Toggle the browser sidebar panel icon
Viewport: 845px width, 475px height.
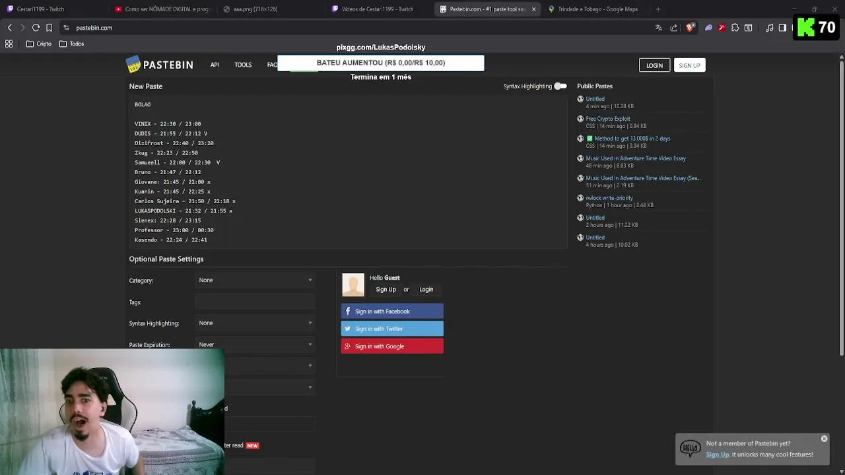pos(782,28)
